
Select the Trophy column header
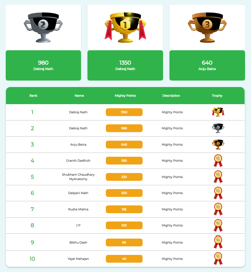click(217, 96)
